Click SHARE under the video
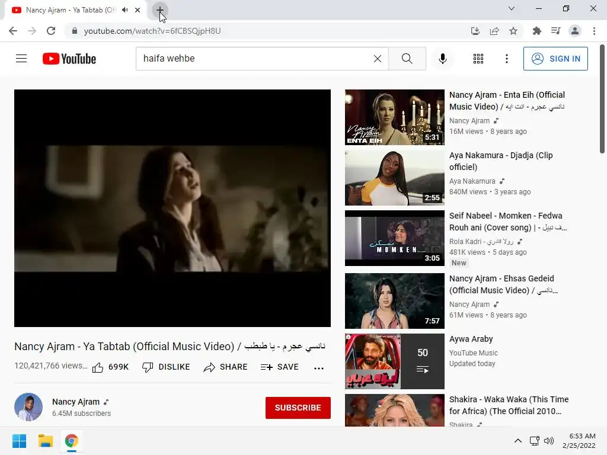The width and height of the screenshot is (607, 455). pyautogui.click(x=225, y=367)
